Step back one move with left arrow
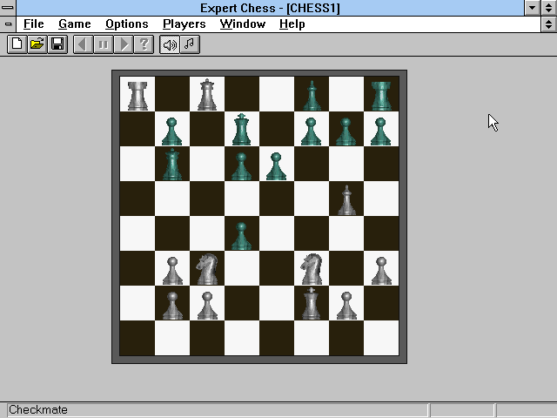This screenshot has height=418, width=557. (84, 44)
